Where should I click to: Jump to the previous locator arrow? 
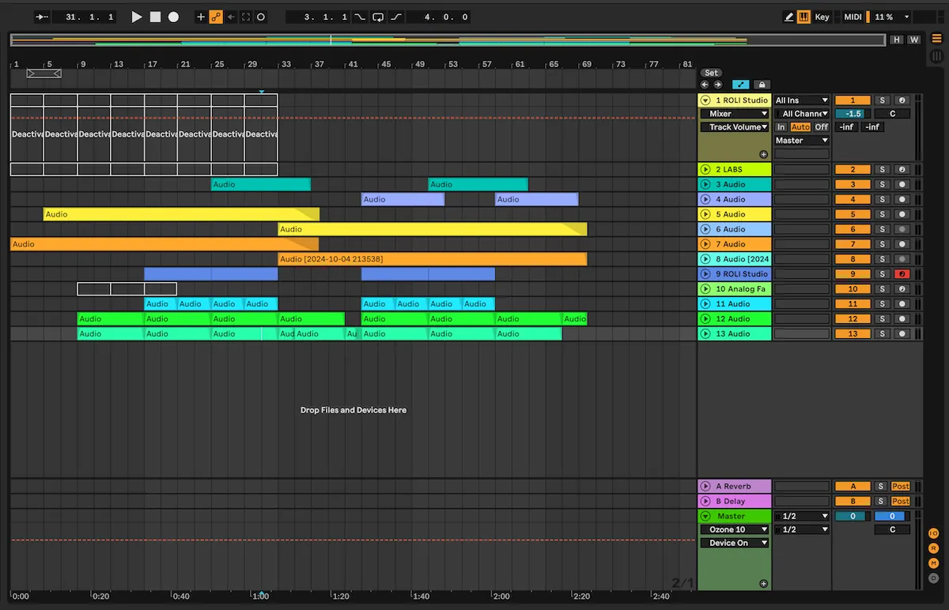[x=705, y=85]
